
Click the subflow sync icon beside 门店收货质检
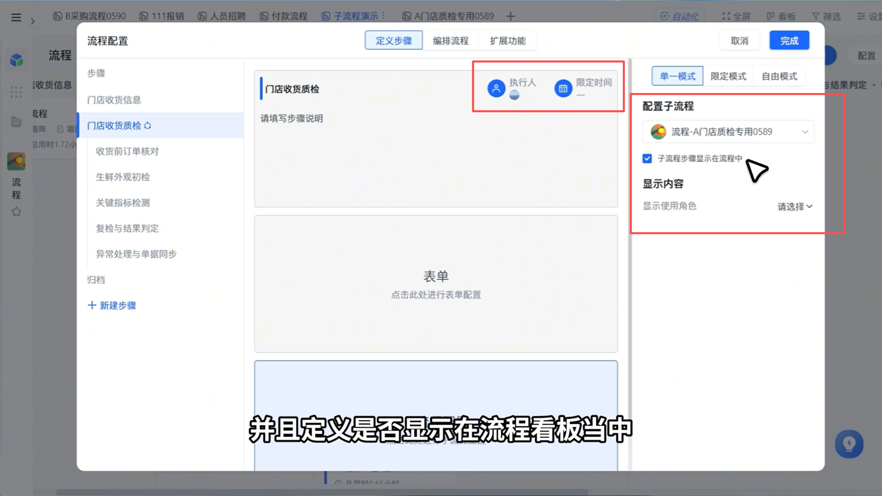coord(148,126)
